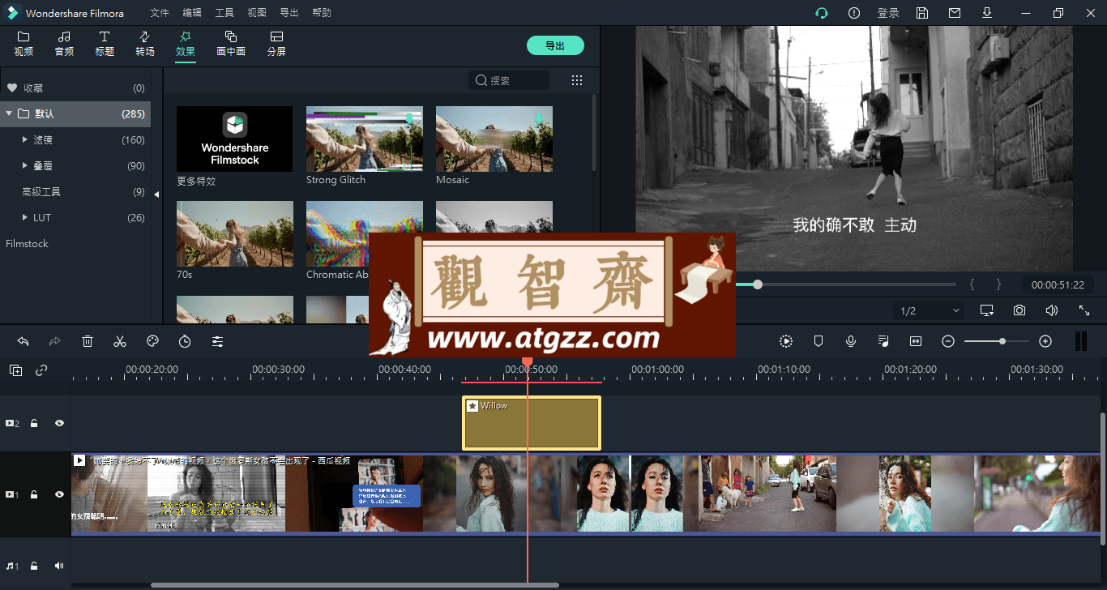
Task: Click the timeline zoom slider handle
Action: click(1002, 341)
